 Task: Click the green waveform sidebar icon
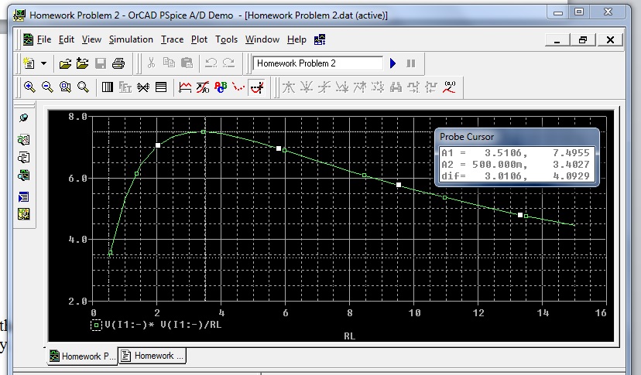point(24,176)
